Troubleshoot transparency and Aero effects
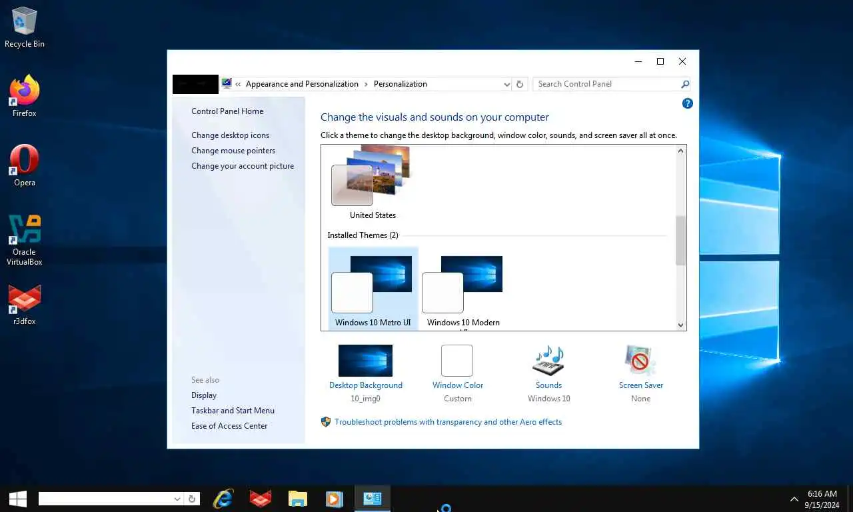This screenshot has width=853, height=512. pyautogui.click(x=448, y=422)
